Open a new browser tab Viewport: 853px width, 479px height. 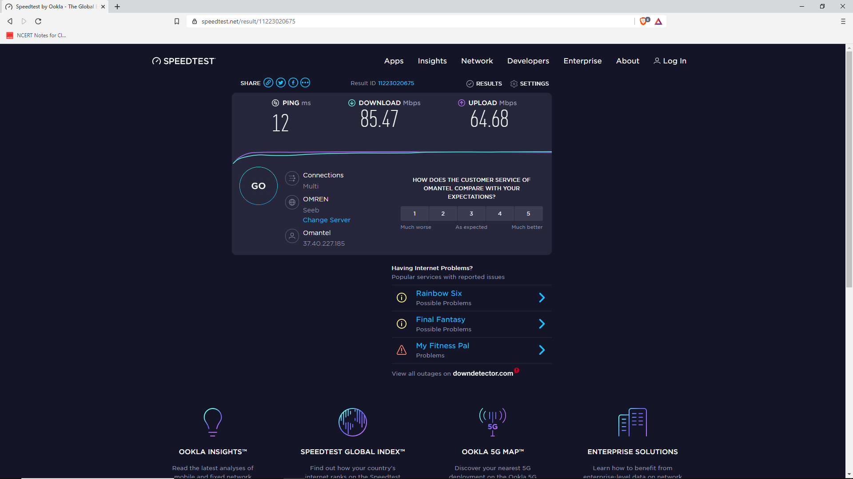click(x=117, y=7)
